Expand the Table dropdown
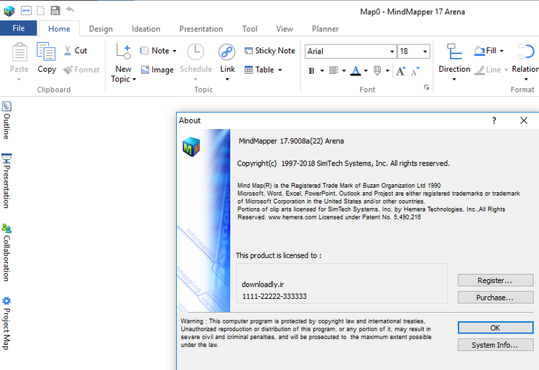 [x=280, y=70]
